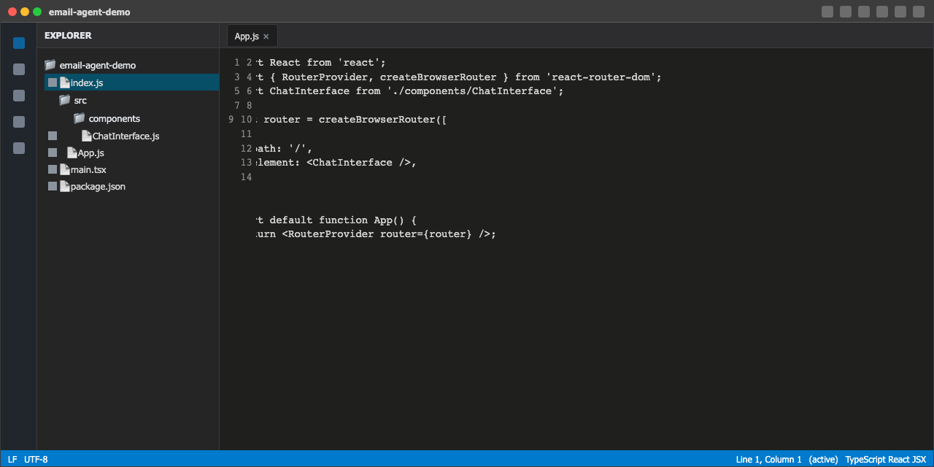Click the bottom activity bar icon
Screen dimensions: 934x467
click(18, 148)
